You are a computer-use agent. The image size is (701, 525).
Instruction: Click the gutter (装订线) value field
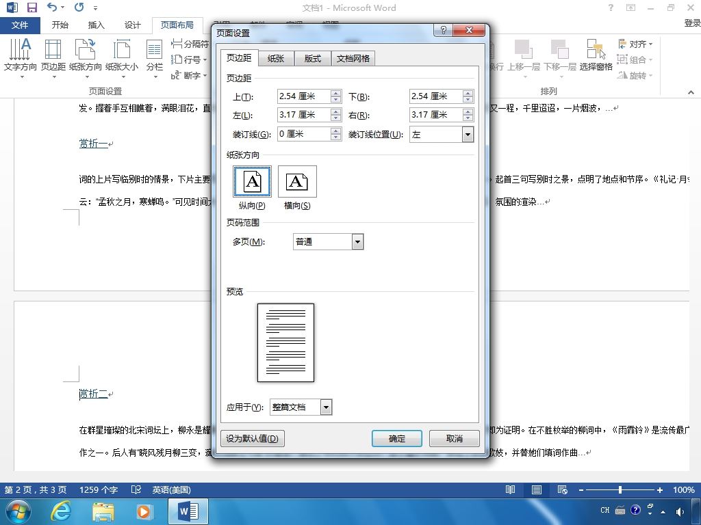tap(304, 134)
